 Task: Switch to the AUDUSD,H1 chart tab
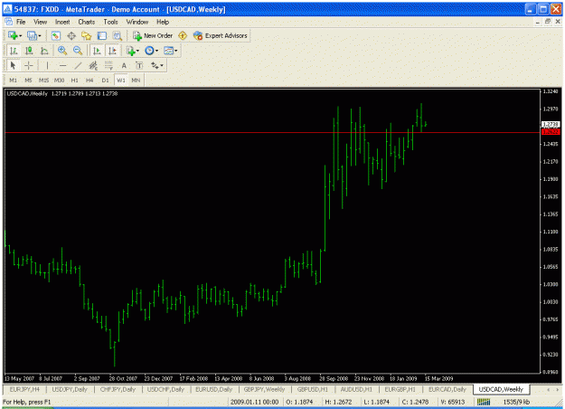[x=356, y=389]
